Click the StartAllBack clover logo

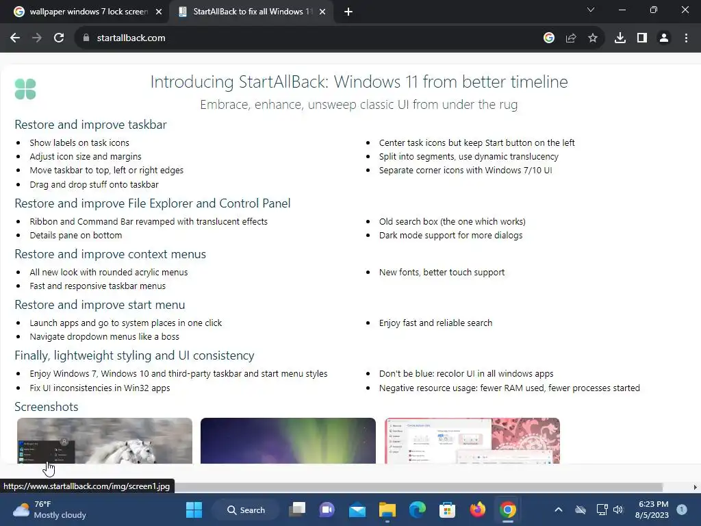[x=25, y=88]
